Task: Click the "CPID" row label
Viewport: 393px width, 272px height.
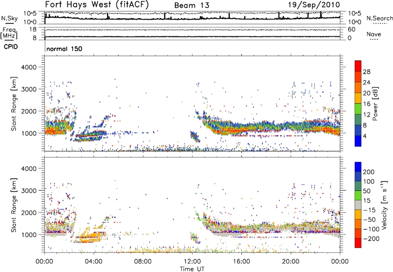Action: [10, 47]
